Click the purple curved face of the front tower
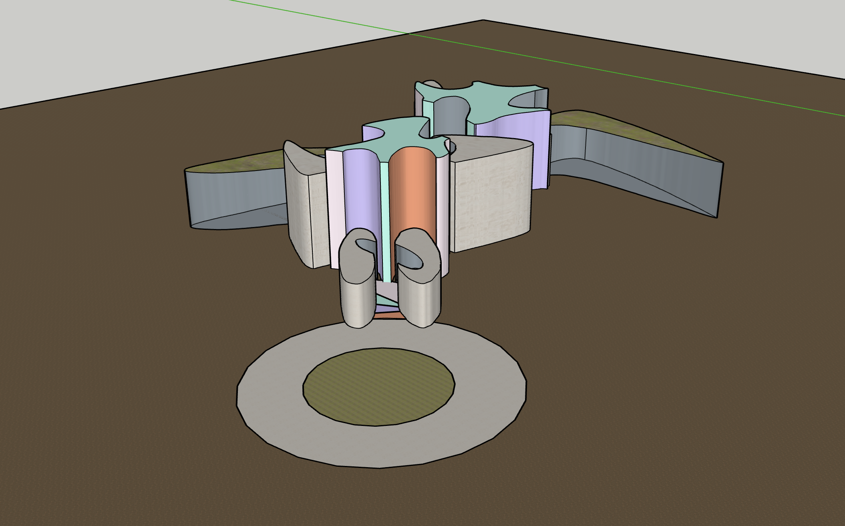This screenshot has height=526, width=845. coord(360,192)
